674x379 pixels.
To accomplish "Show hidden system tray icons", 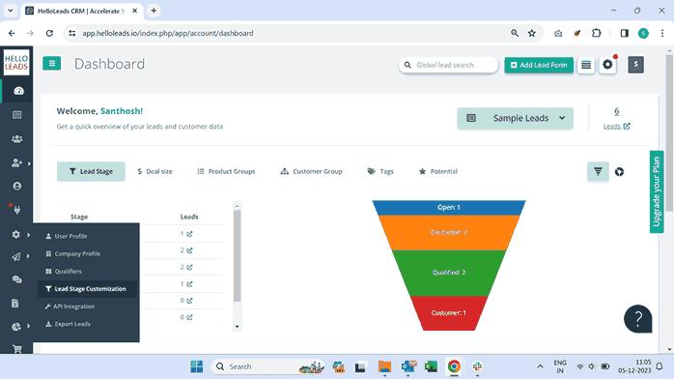I will point(540,366).
